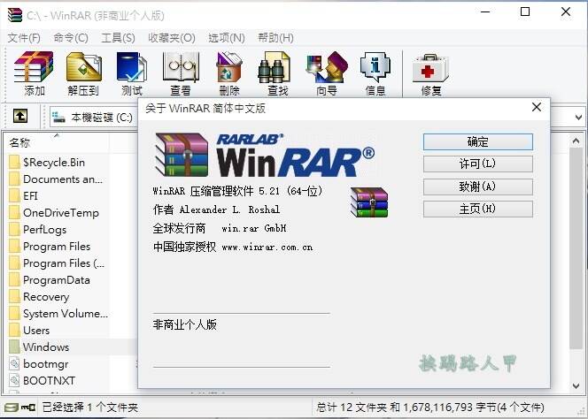
Task: Click the WinRAR title bar app icon
Action: pos(15,15)
